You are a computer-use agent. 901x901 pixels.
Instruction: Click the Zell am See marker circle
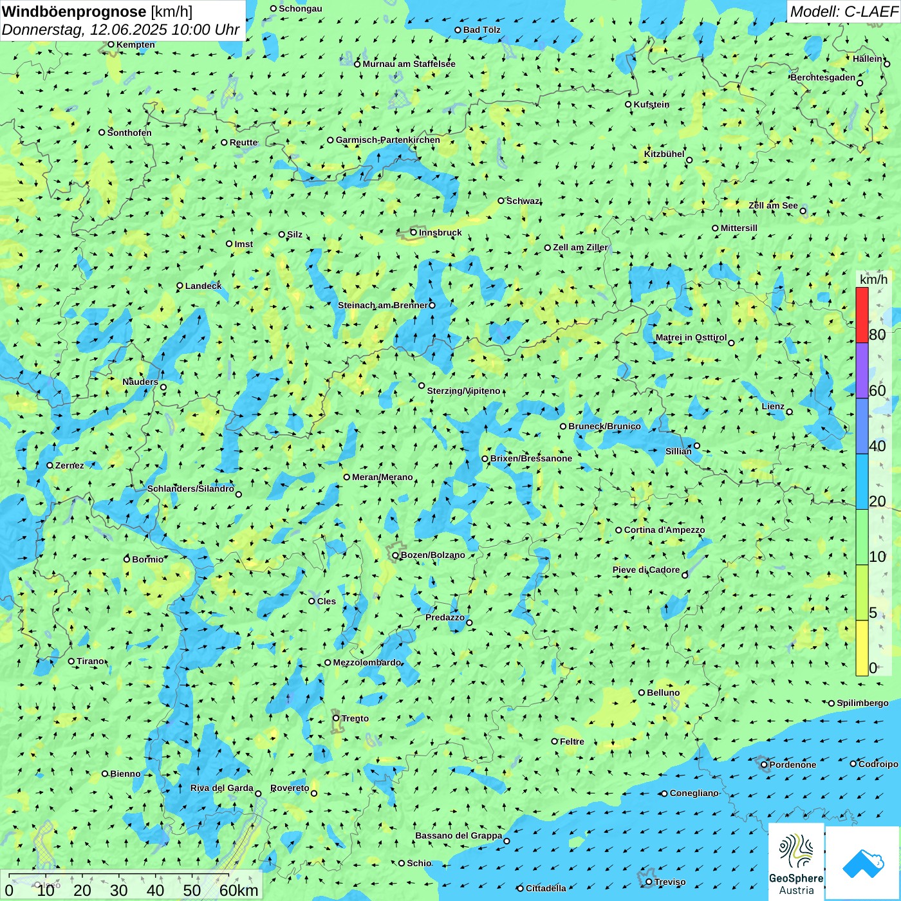[803, 210]
